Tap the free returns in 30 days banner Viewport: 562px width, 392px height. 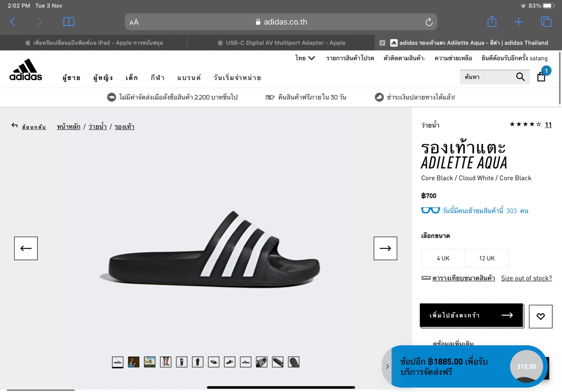tap(306, 97)
